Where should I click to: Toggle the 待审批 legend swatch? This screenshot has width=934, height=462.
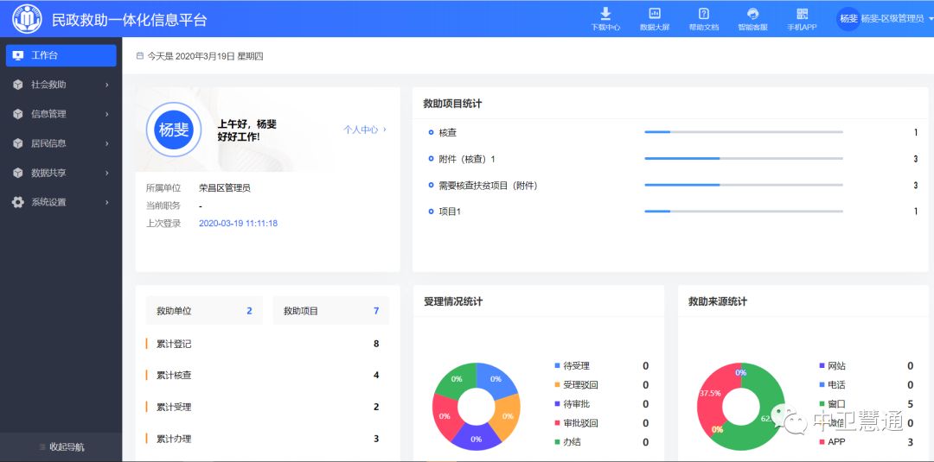[x=557, y=404]
